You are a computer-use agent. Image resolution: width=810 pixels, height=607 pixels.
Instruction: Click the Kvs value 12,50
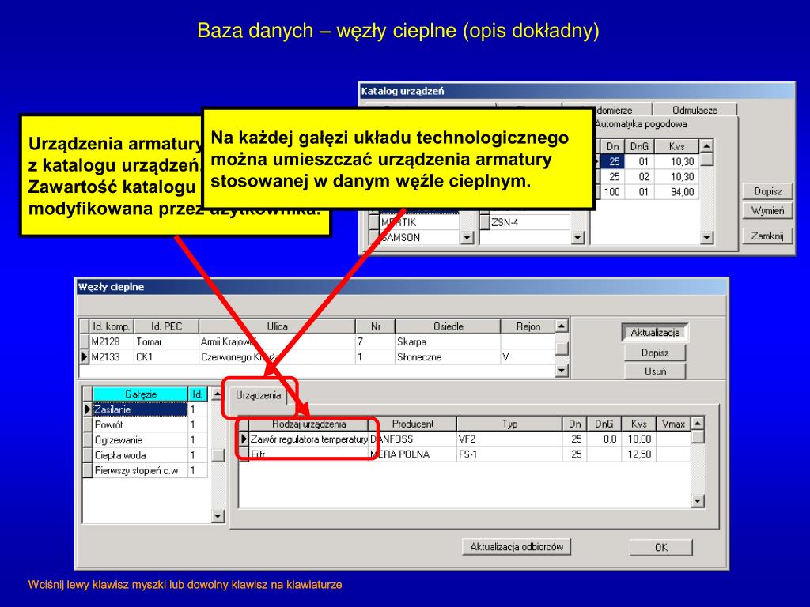(639, 454)
